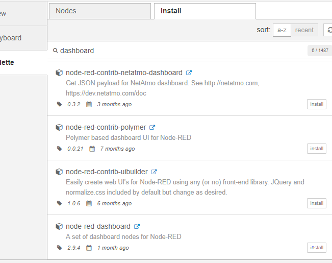The image size is (332, 263).
Task: Refresh the module list
Action: (x=328, y=30)
